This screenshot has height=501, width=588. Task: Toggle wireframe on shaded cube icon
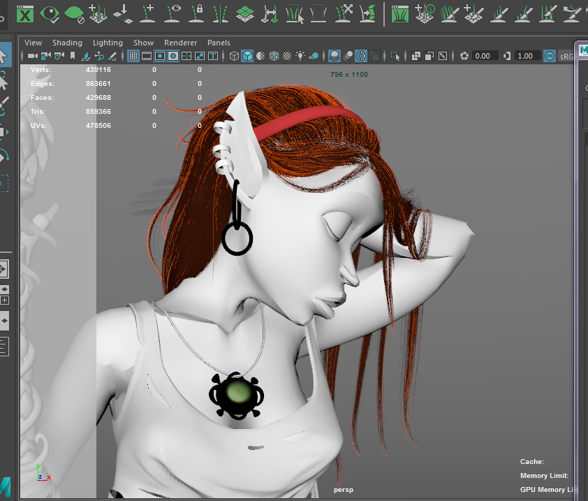[x=274, y=57]
